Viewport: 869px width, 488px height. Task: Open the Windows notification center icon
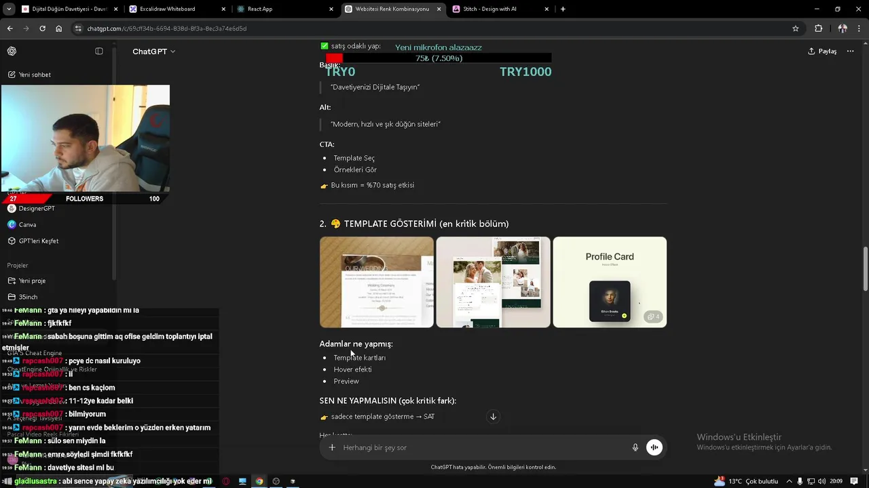point(855,481)
